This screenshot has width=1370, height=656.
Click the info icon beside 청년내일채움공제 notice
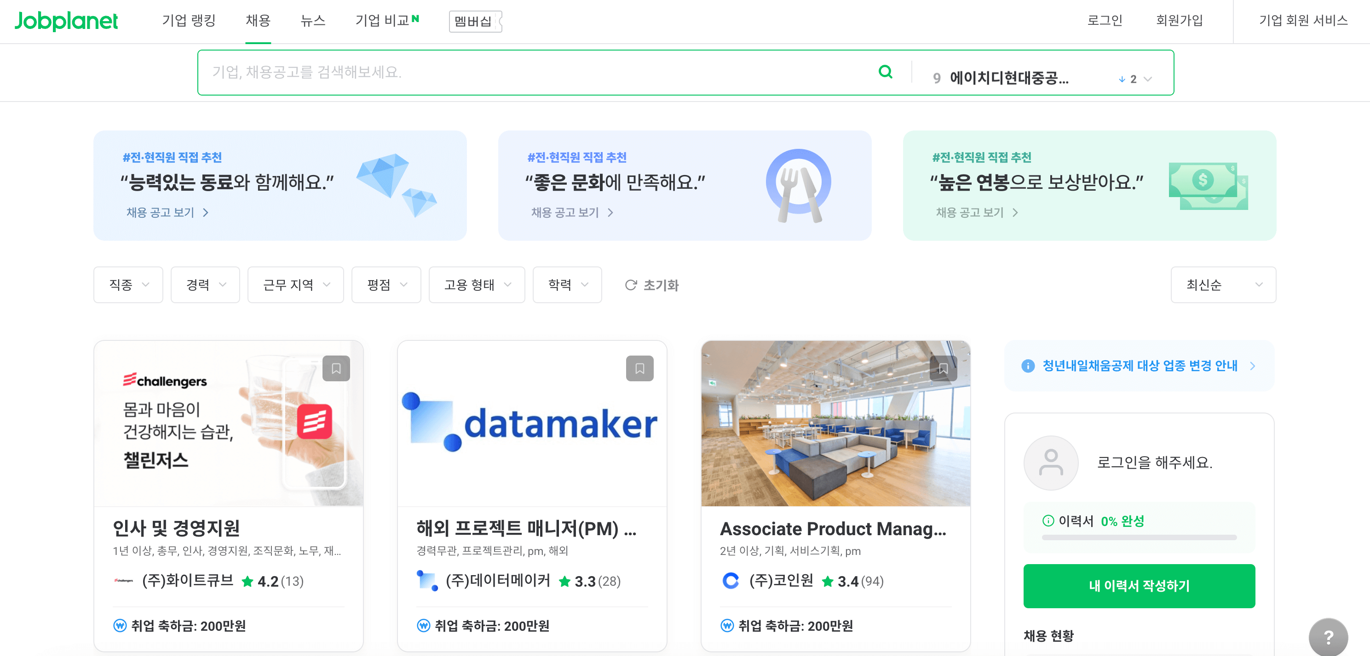(x=1028, y=366)
